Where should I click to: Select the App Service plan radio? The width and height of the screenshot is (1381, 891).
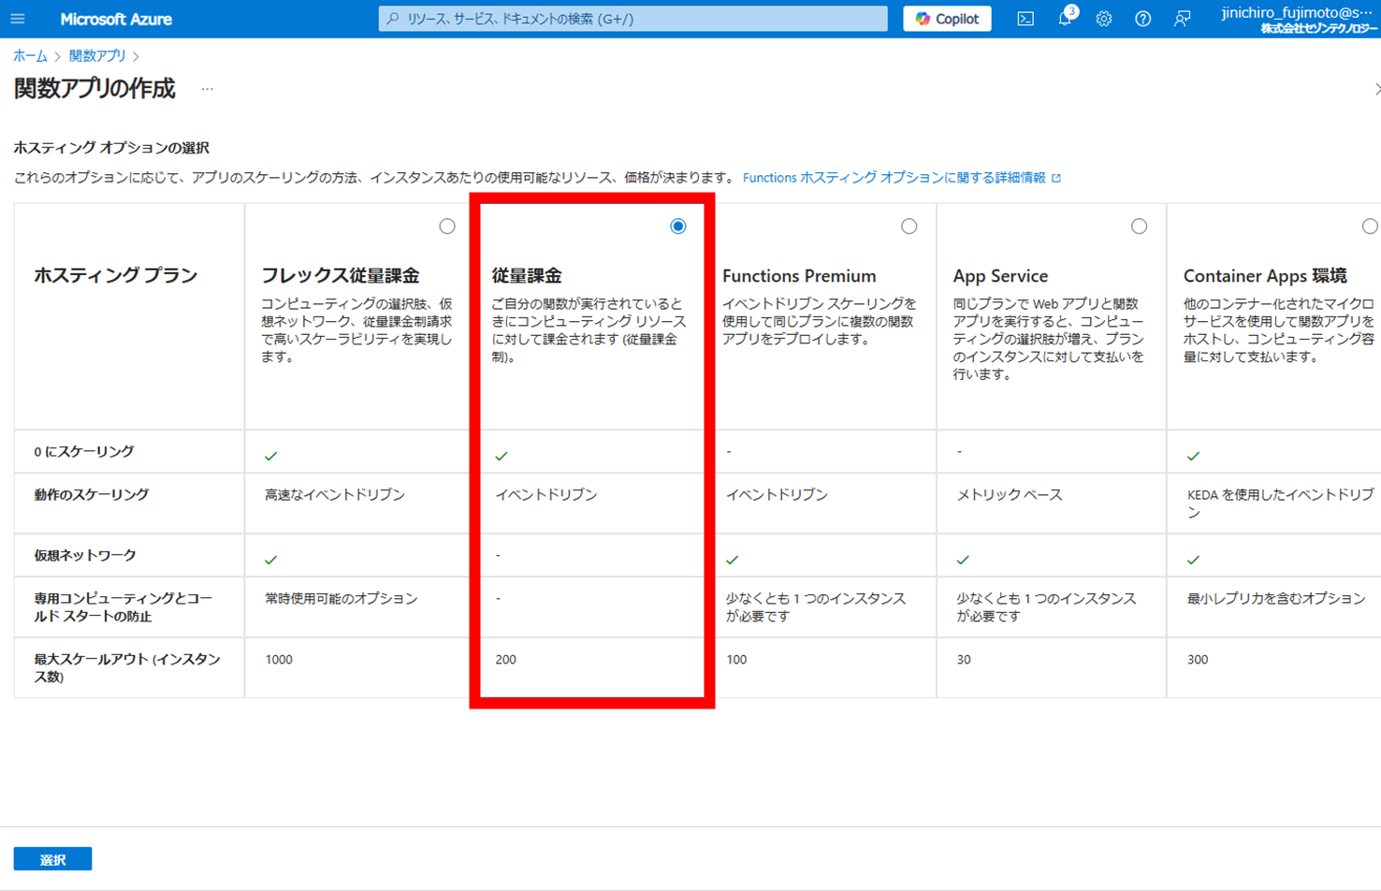pos(1139,225)
